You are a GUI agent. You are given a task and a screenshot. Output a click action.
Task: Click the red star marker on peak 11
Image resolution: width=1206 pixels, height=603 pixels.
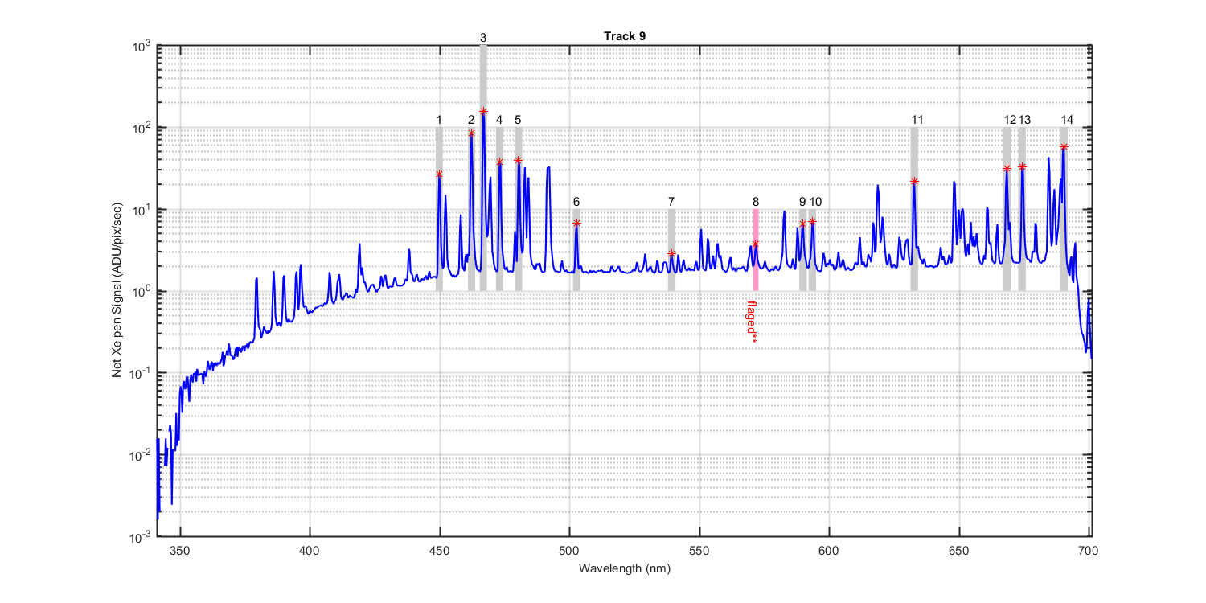pos(914,181)
